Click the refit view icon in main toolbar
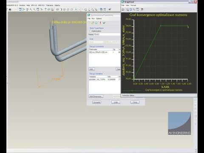The image size is (204, 153). click(38, 9)
